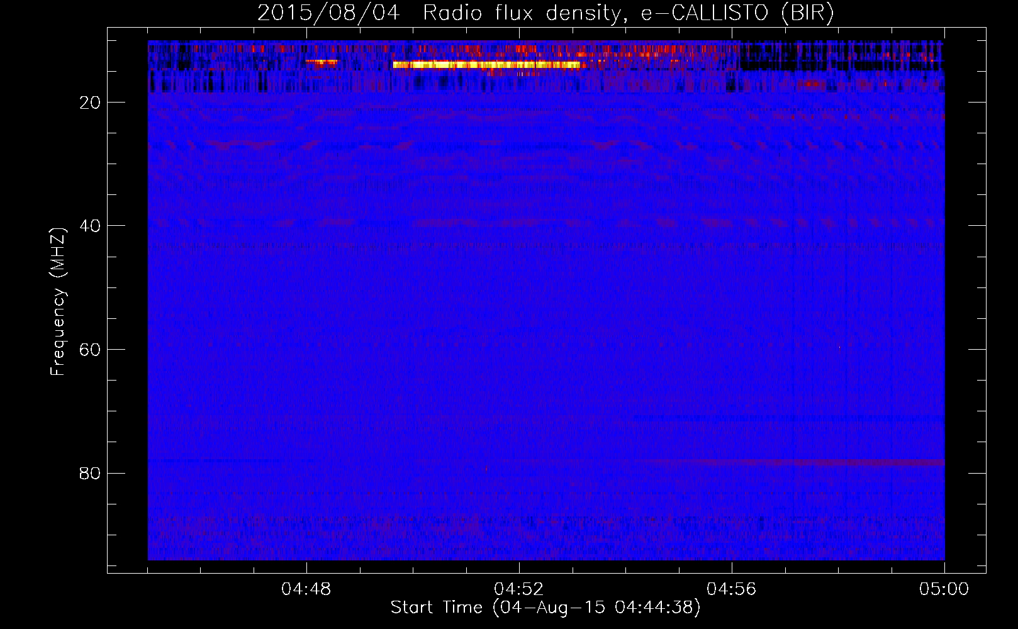The width and height of the screenshot is (1018, 629).
Task: Click the 'Frequency (MHZ)' axis label
Action: click(58, 302)
